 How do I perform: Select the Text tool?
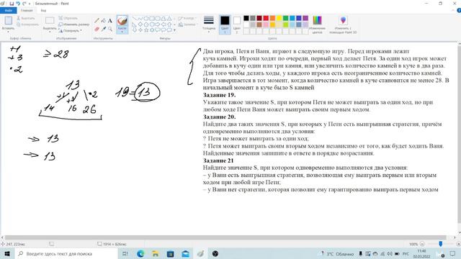pos(109,21)
